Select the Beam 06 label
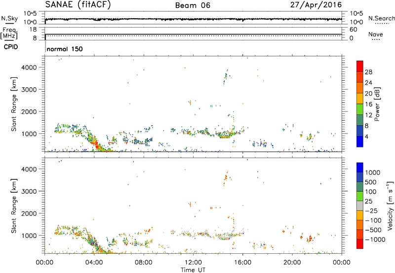This screenshot has width=395, height=273. pos(193,5)
